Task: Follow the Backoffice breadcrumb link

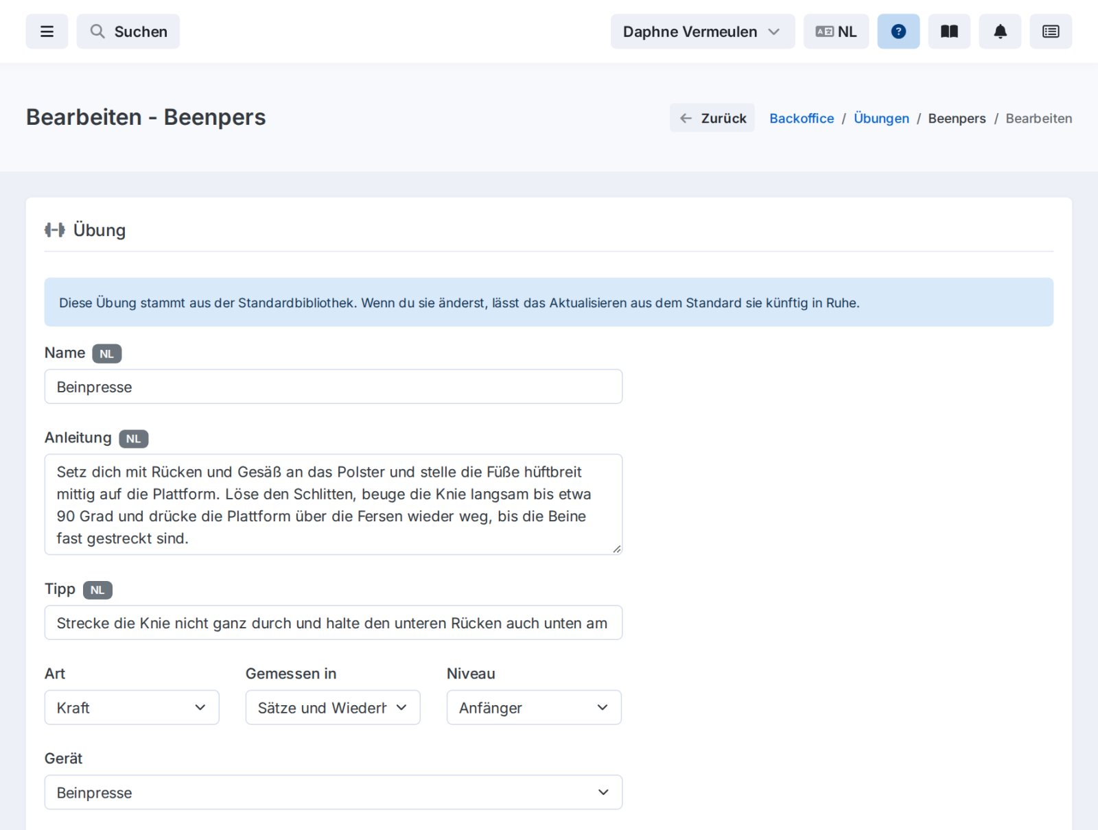Action: coord(802,118)
